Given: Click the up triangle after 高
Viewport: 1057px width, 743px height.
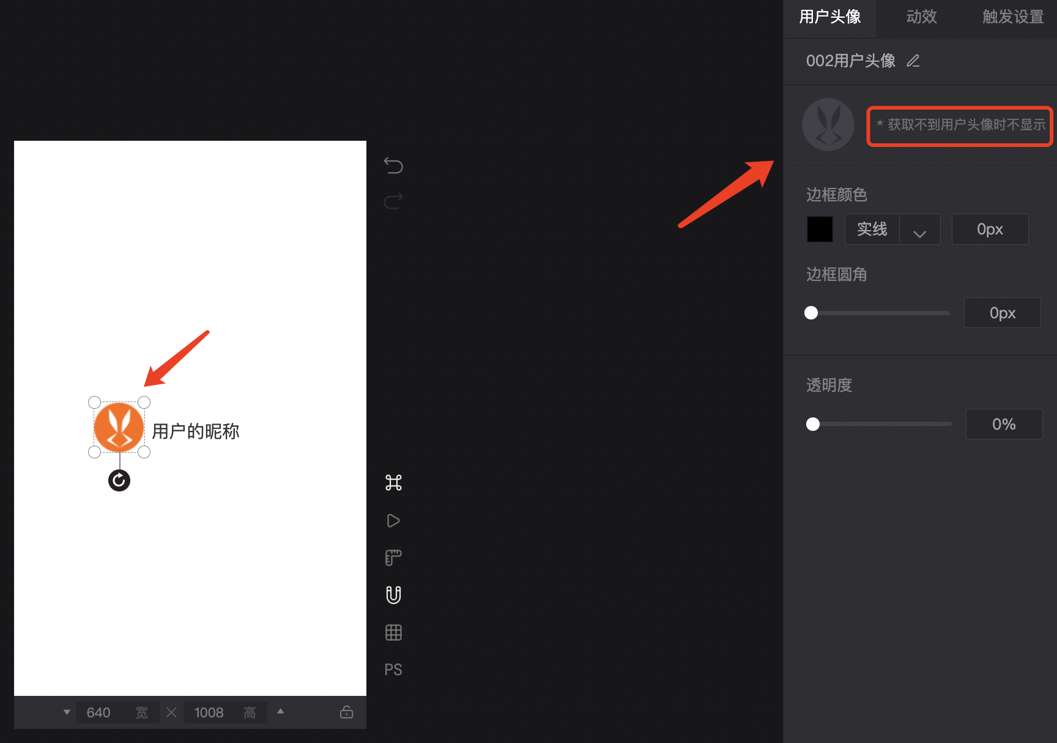Looking at the screenshot, I should pyautogui.click(x=280, y=711).
